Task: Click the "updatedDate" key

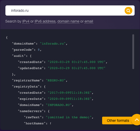Action: [31, 68]
